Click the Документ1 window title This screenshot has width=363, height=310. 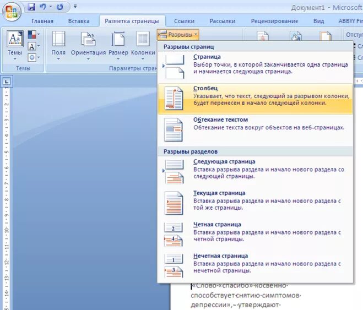pos(308,8)
